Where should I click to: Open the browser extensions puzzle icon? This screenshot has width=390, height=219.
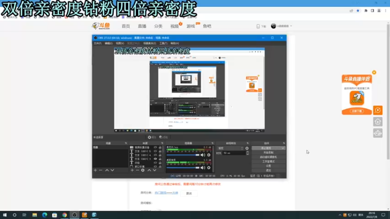(366, 11)
